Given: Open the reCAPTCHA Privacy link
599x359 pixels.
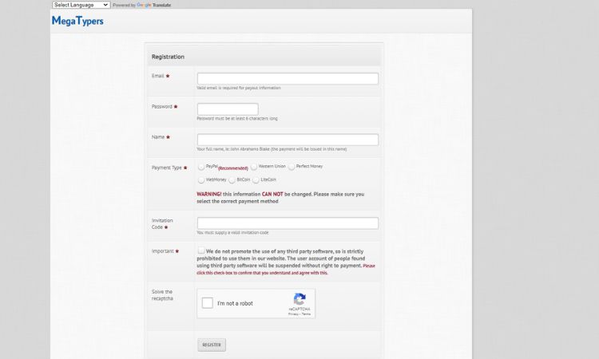Looking at the screenshot, I should (x=293, y=314).
